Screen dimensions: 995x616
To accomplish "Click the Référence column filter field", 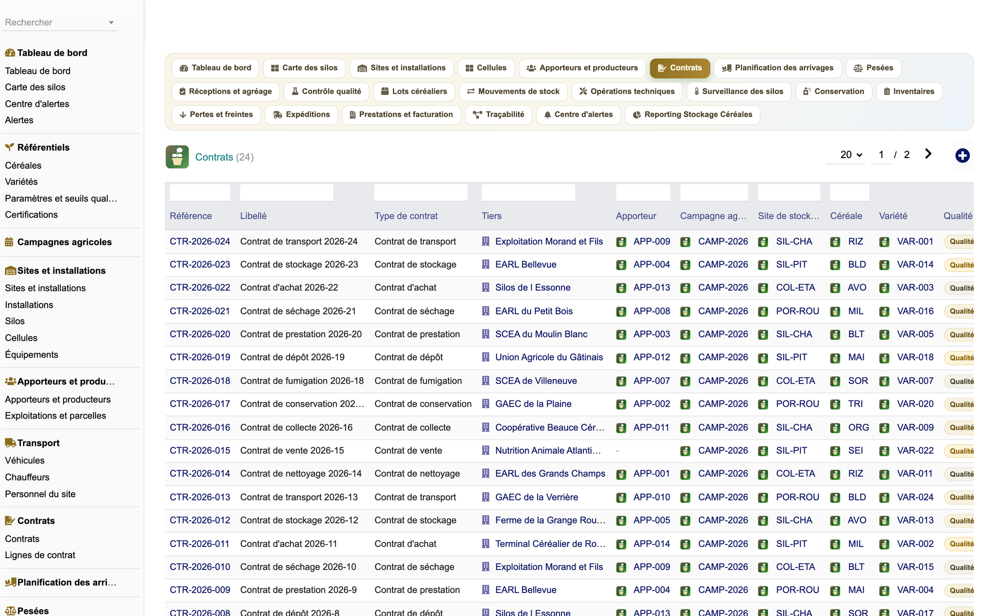I will coord(200,192).
